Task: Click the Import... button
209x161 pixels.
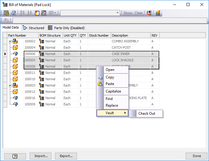Action: point(41,156)
